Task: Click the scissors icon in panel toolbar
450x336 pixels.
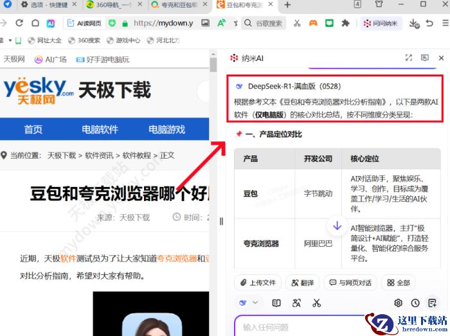Action: point(316,303)
